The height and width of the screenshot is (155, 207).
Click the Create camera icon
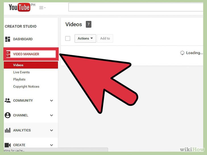pos(7,145)
